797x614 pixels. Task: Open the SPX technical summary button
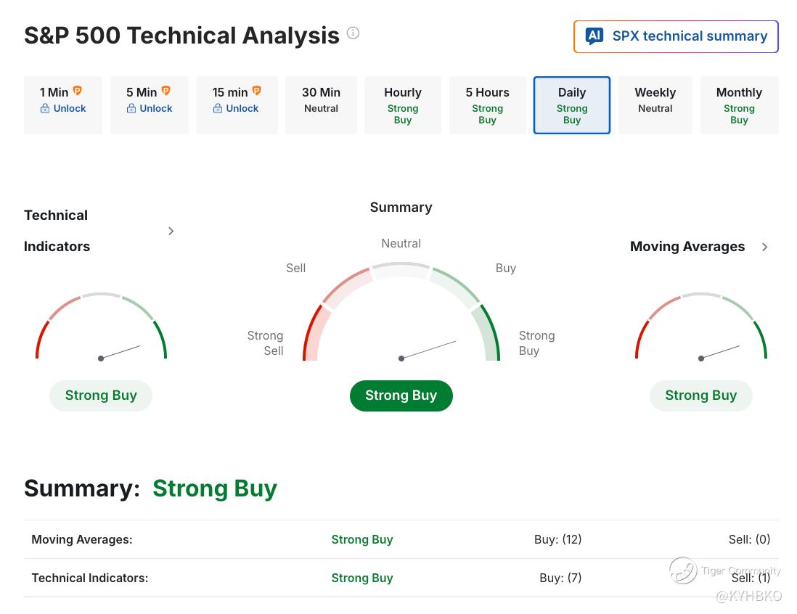pyautogui.click(x=676, y=36)
